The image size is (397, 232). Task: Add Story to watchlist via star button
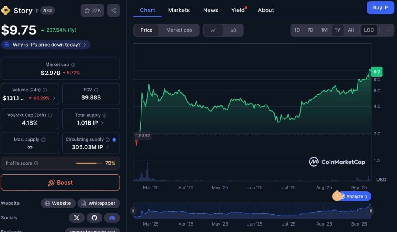point(92,11)
